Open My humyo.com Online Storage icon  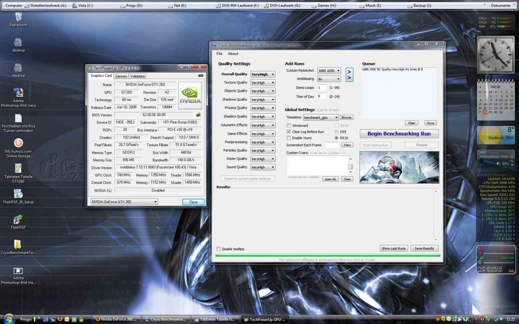click(x=18, y=148)
